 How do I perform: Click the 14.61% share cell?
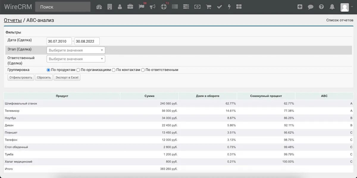[x=231, y=111]
